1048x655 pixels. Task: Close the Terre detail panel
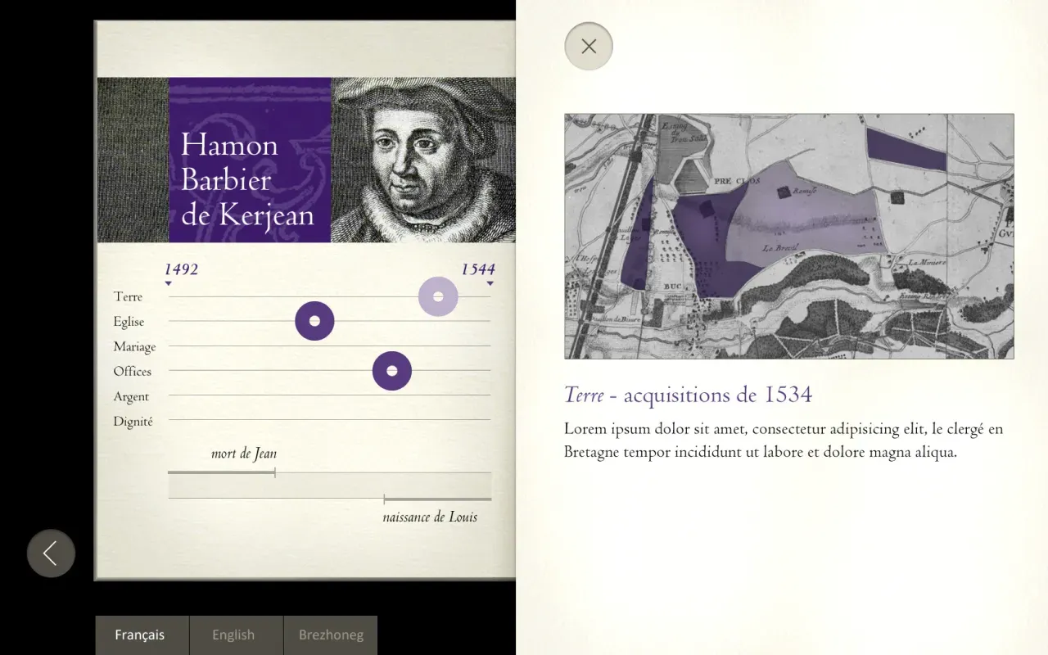tap(588, 46)
